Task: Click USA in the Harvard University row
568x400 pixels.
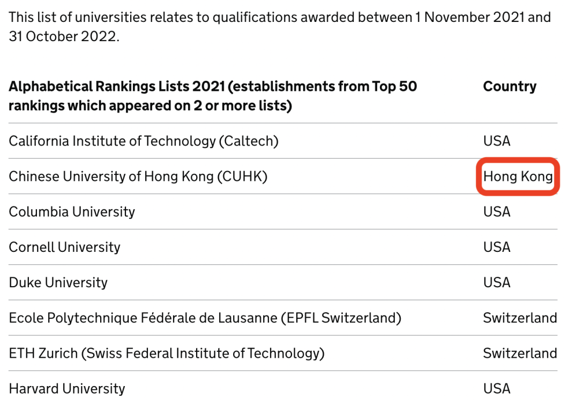Action: [497, 389]
